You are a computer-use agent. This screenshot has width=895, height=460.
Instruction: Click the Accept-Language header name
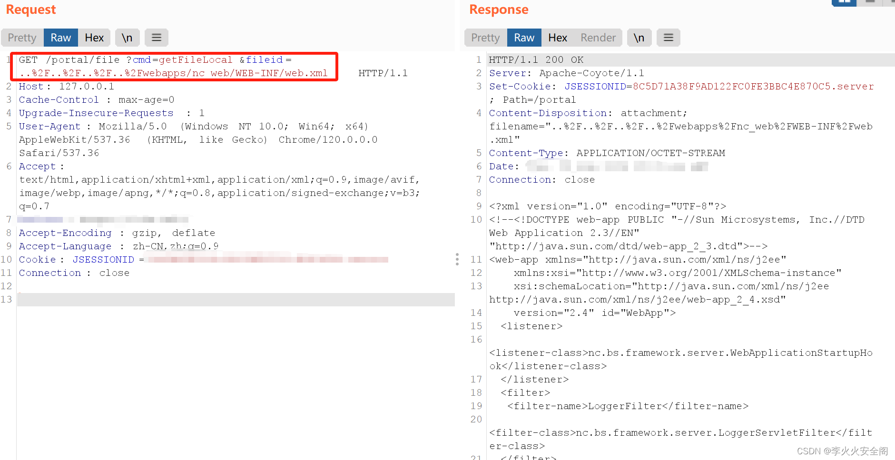tap(65, 246)
